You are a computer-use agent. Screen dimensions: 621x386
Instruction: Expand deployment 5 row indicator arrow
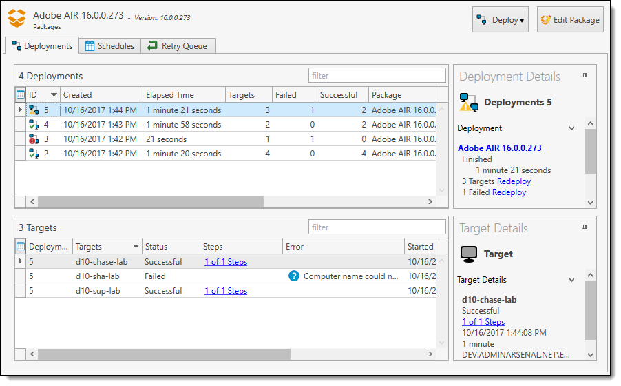point(20,110)
